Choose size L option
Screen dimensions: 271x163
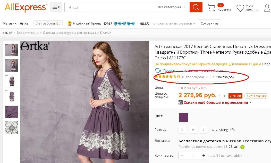[x=204, y=130]
